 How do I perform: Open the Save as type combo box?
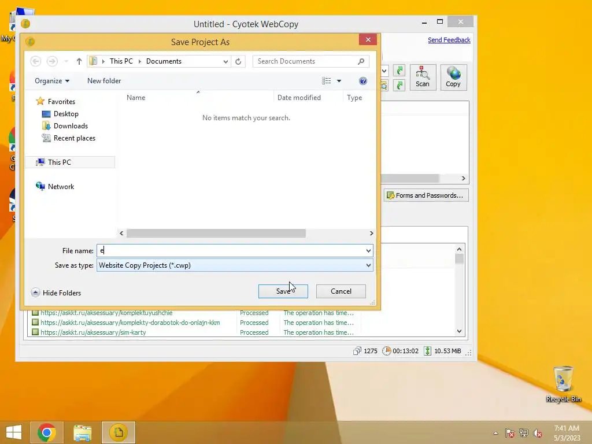[x=235, y=265]
